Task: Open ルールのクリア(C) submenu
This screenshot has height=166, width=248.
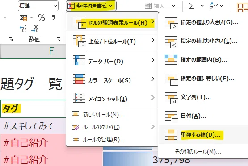Action: pos(112,127)
